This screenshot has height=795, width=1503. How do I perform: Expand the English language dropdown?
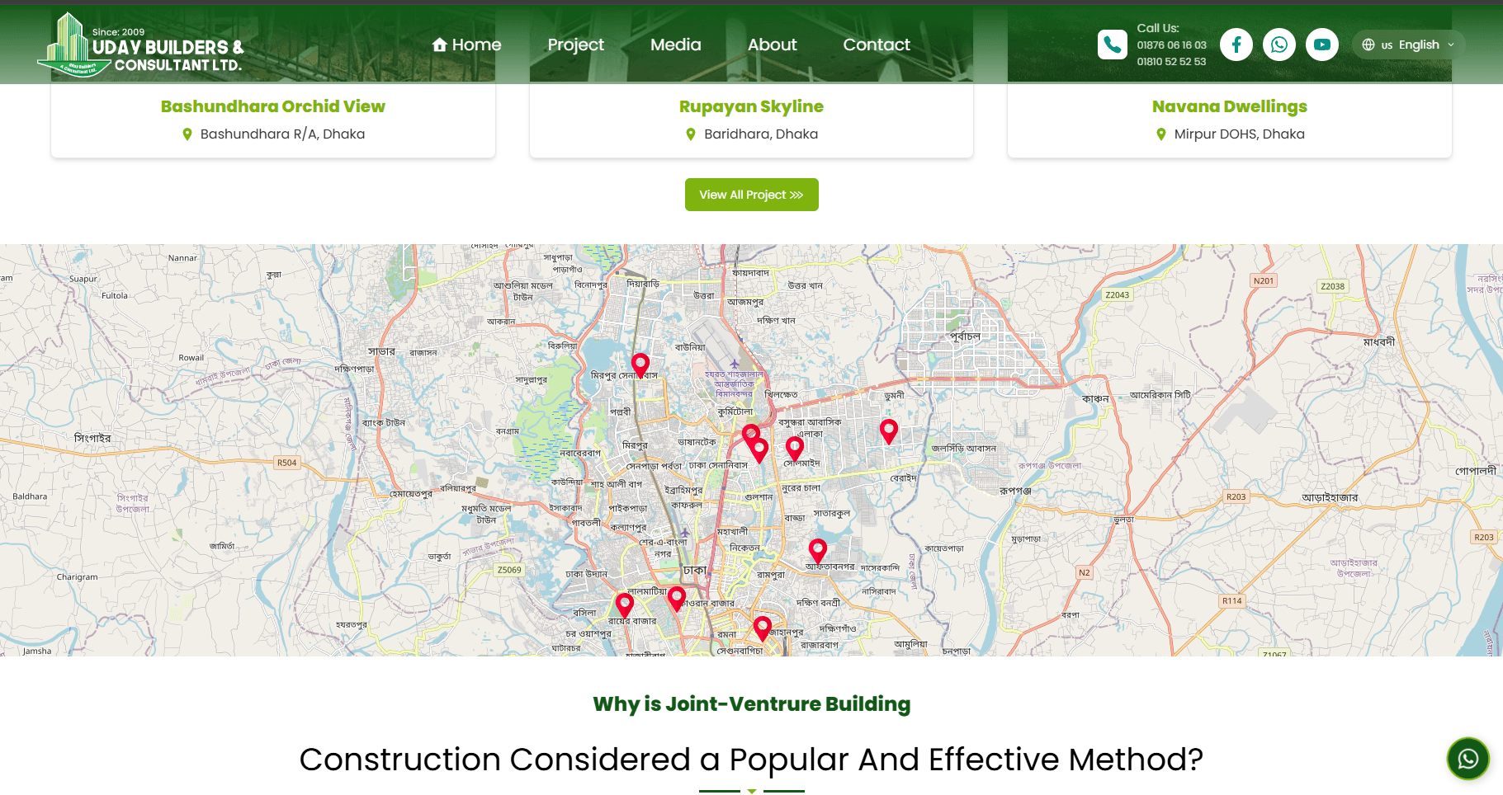click(1408, 45)
